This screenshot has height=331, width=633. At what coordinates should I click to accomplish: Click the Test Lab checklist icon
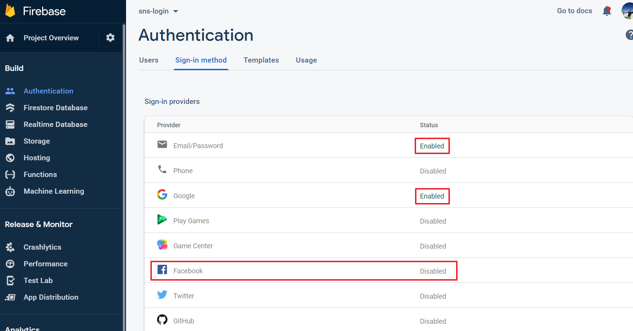click(10, 281)
